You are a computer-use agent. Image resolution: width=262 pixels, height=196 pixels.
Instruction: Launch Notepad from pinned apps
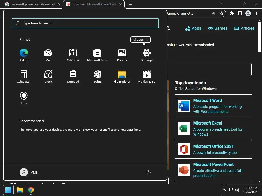[73, 77]
